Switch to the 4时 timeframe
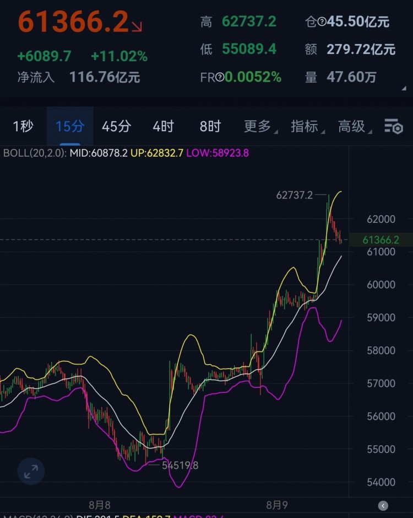This screenshot has height=518, width=413. point(164,126)
